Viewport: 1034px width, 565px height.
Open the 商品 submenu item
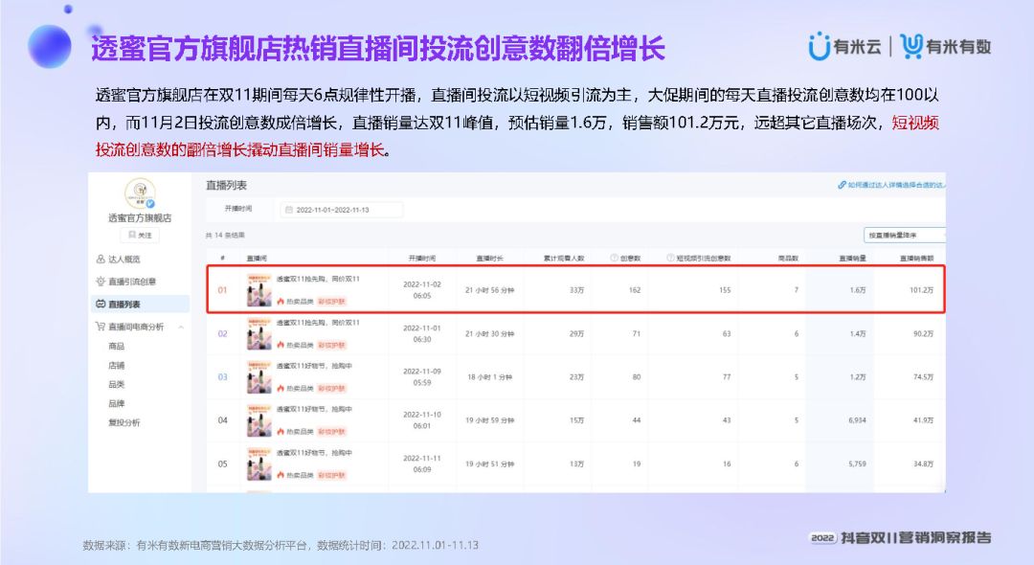click(117, 346)
